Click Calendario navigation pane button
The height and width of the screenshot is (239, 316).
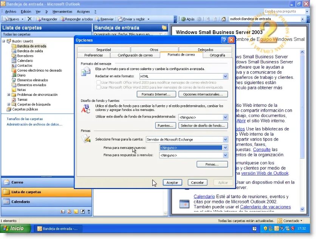click(x=46, y=202)
